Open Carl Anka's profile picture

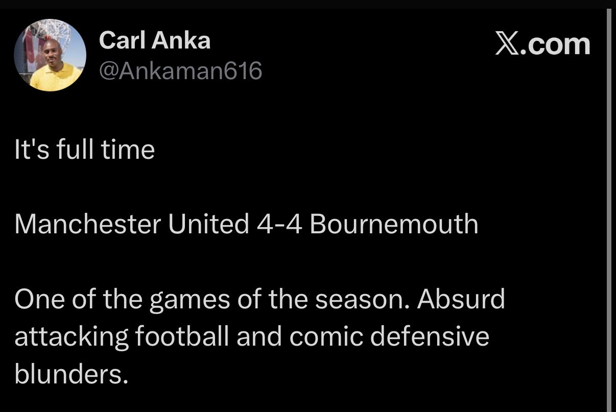[50, 55]
